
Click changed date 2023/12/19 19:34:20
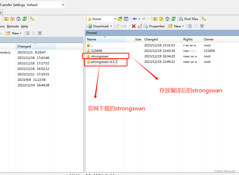pos(160,56)
